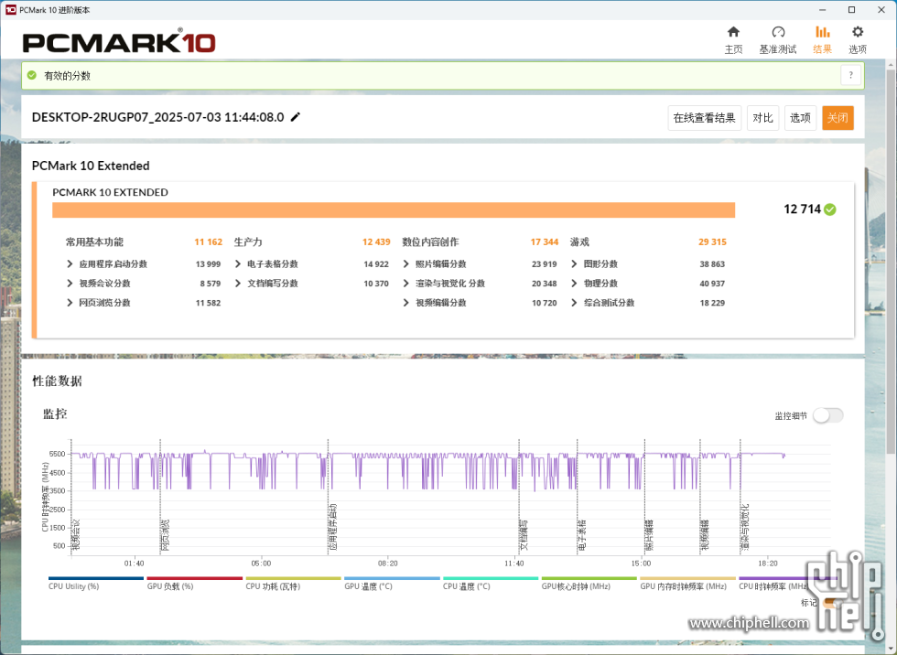Click the orange 关闭 button
897x655 pixels.
838,118
